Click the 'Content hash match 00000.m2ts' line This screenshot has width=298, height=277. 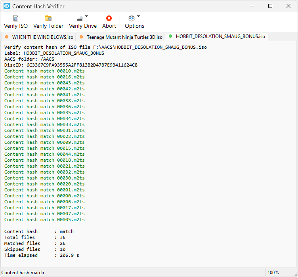(44, 196)
